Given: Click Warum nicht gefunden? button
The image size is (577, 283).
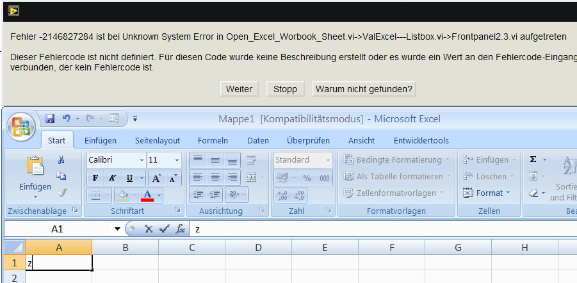Looking at the screenshot, I should pos(364,89).
